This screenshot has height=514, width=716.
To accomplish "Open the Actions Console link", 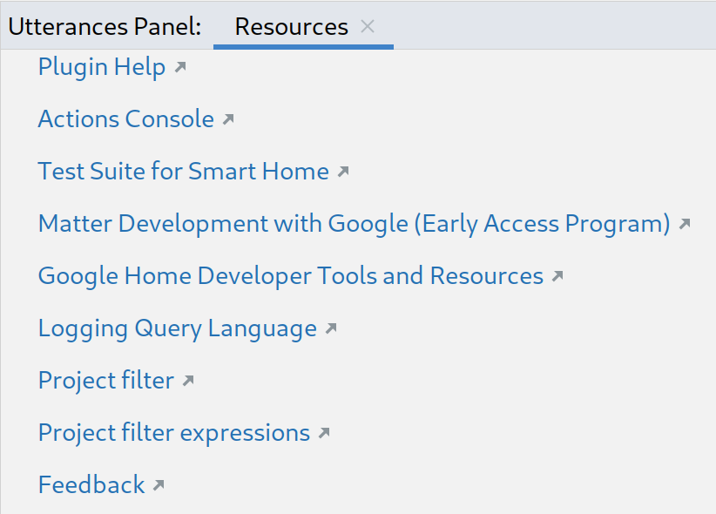I will coord(125,119).
